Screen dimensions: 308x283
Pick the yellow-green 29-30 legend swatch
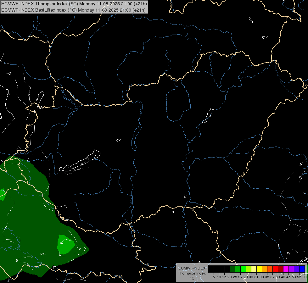(249, 269)
